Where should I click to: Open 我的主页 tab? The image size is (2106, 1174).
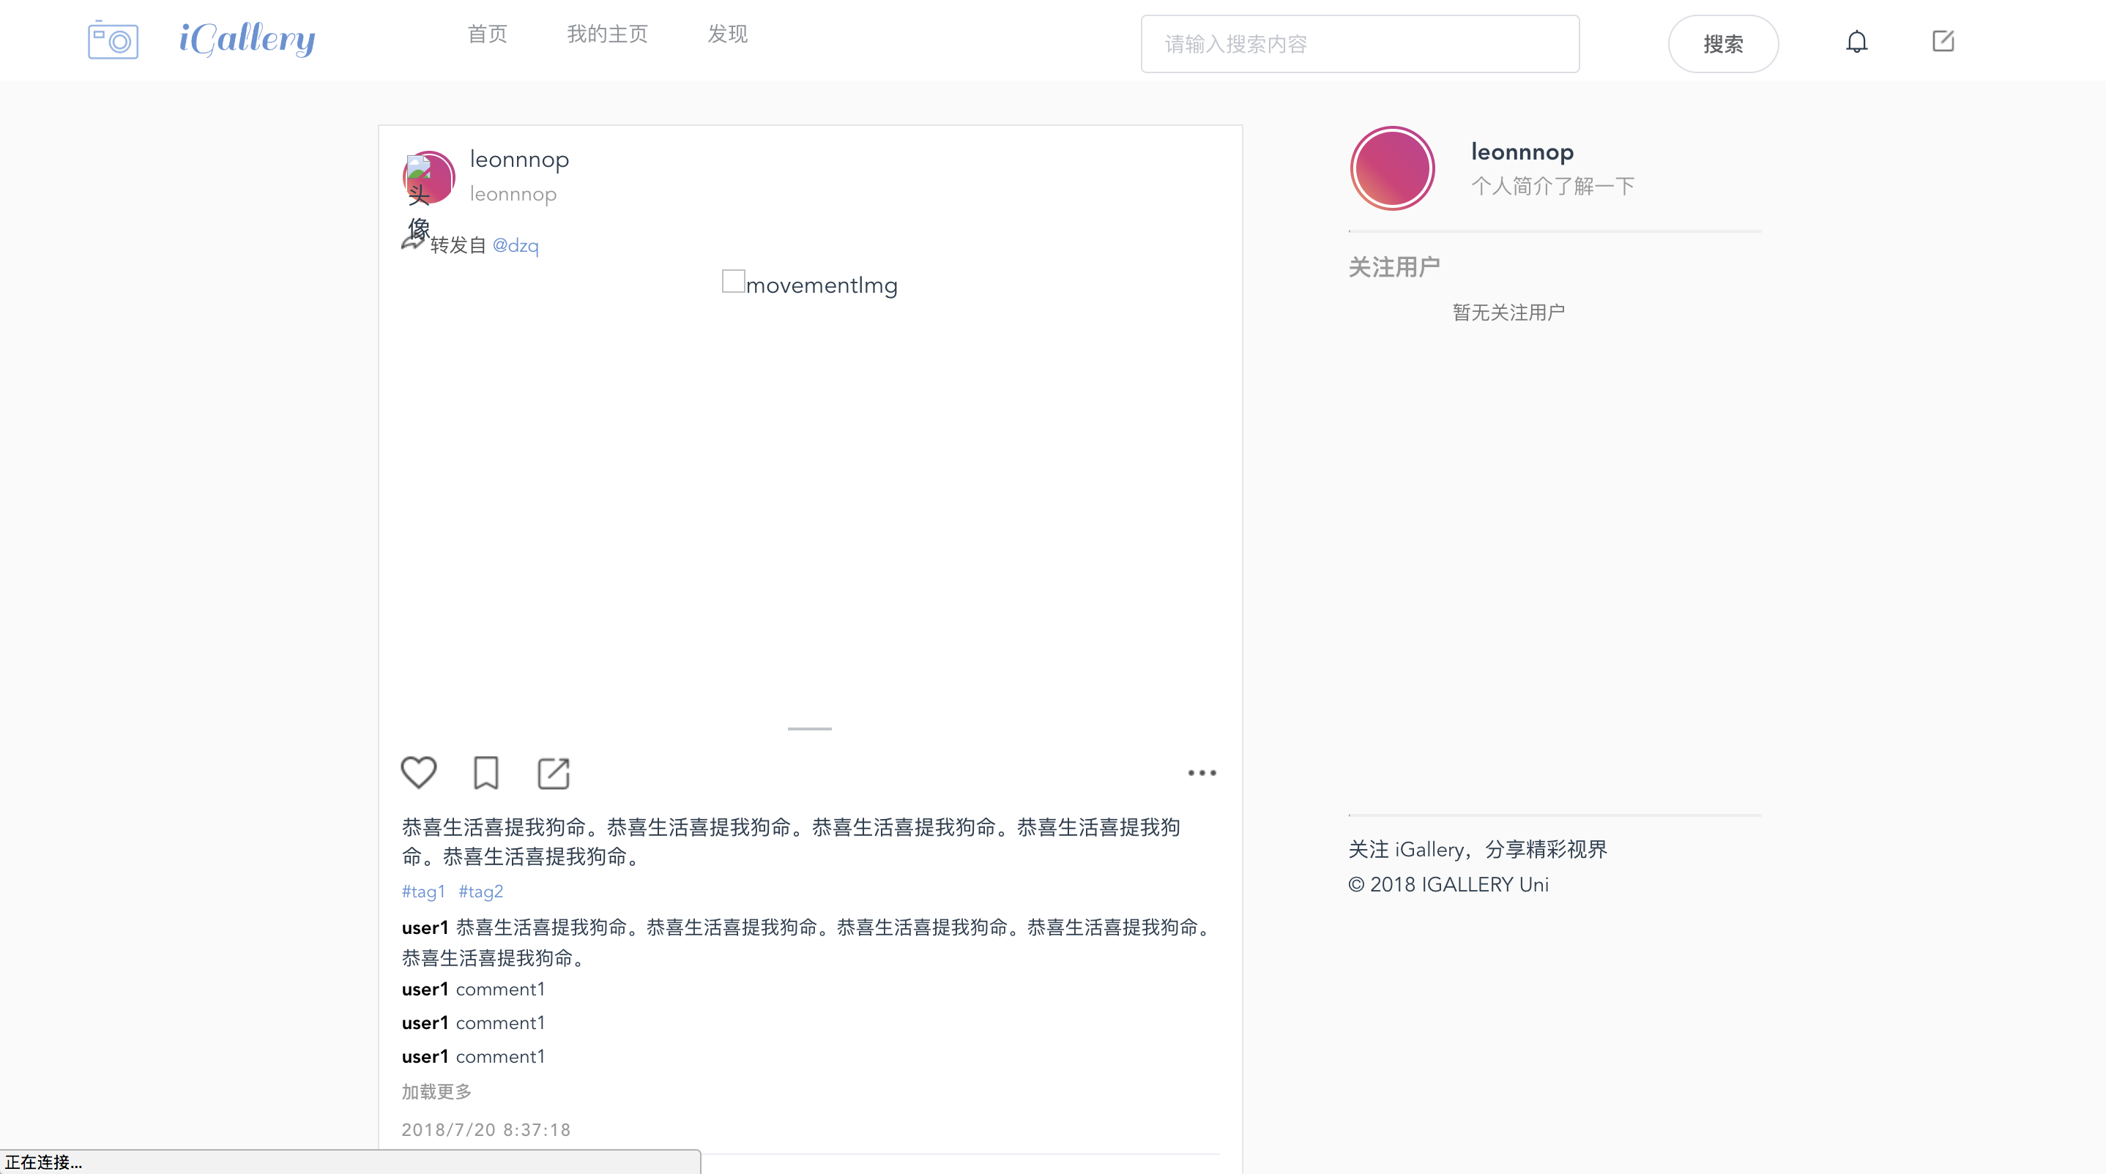click(x=608, y=34)
